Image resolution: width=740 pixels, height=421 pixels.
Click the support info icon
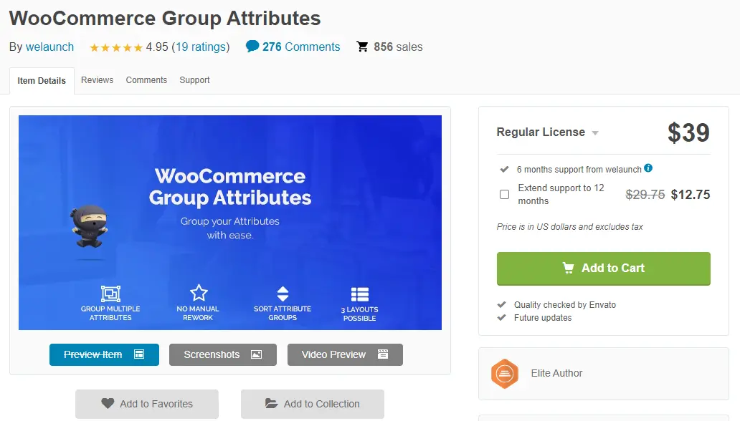click(648, 168)
